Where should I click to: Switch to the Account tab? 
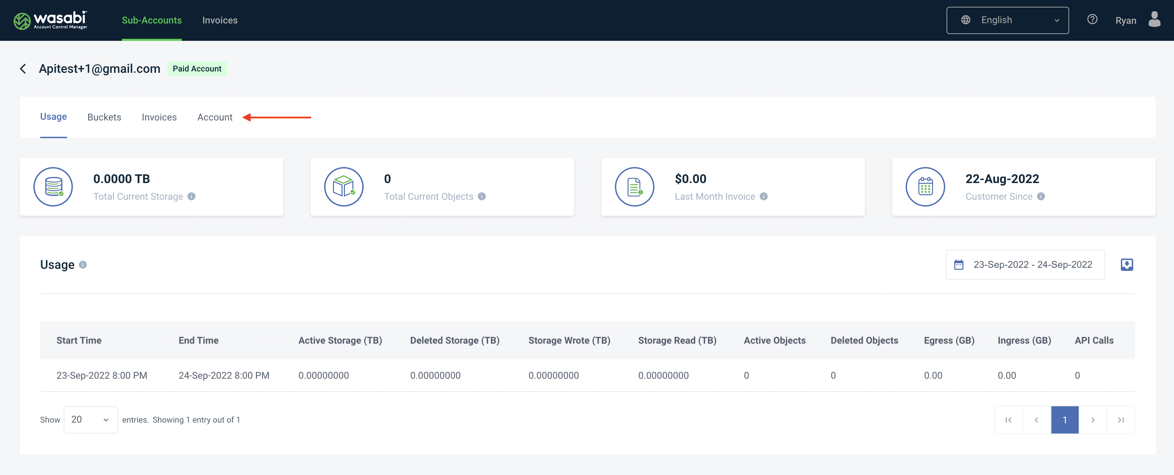point(215,117)
